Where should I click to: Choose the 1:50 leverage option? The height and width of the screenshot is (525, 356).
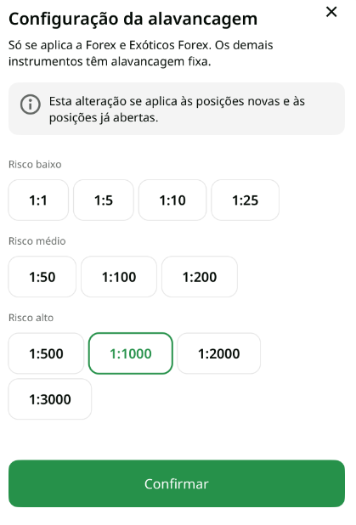tap(42, 277)
